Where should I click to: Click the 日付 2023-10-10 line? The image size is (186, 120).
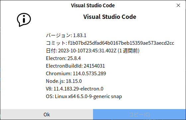tap(93, 51)
